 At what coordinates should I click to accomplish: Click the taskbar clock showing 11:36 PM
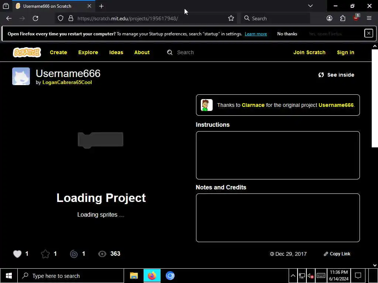coord(339,276)
